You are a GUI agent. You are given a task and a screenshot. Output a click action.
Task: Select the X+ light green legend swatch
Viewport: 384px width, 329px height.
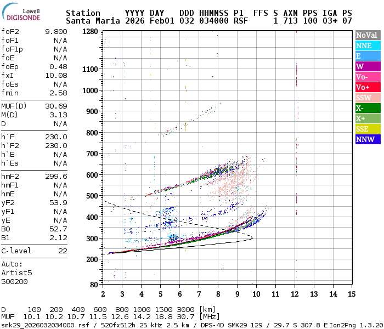[x=368, y=118]
